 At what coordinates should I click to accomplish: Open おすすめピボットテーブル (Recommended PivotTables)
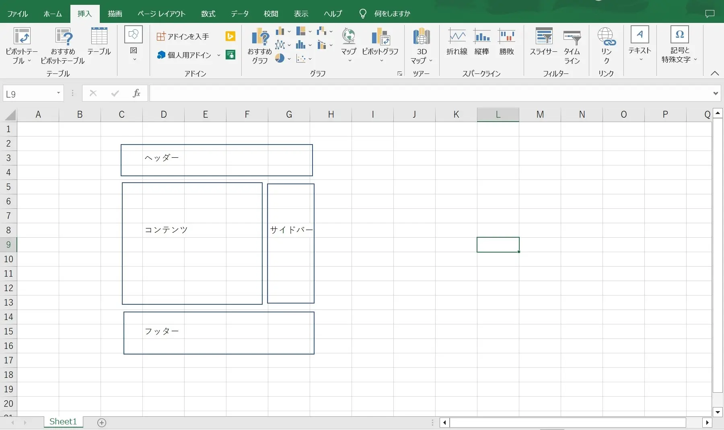[x=63, y=44]
